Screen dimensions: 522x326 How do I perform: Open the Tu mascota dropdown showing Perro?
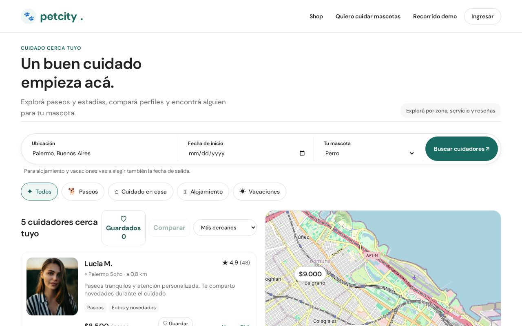[369, 153]
